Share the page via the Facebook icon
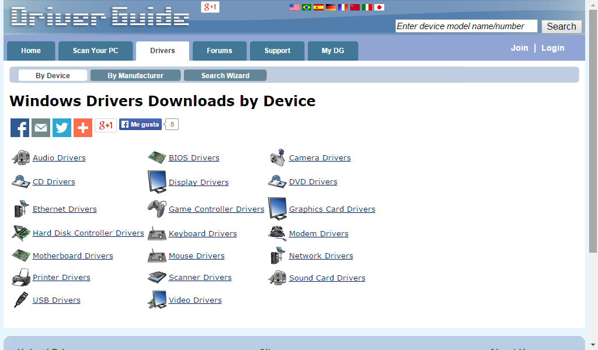This screenshot has height=350, width=598. [19, 127]
